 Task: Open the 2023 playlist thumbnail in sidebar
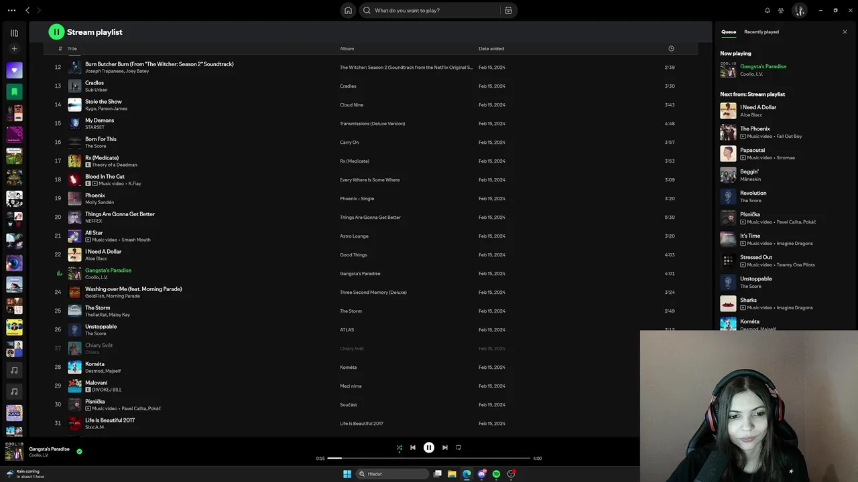click(14, 412)
